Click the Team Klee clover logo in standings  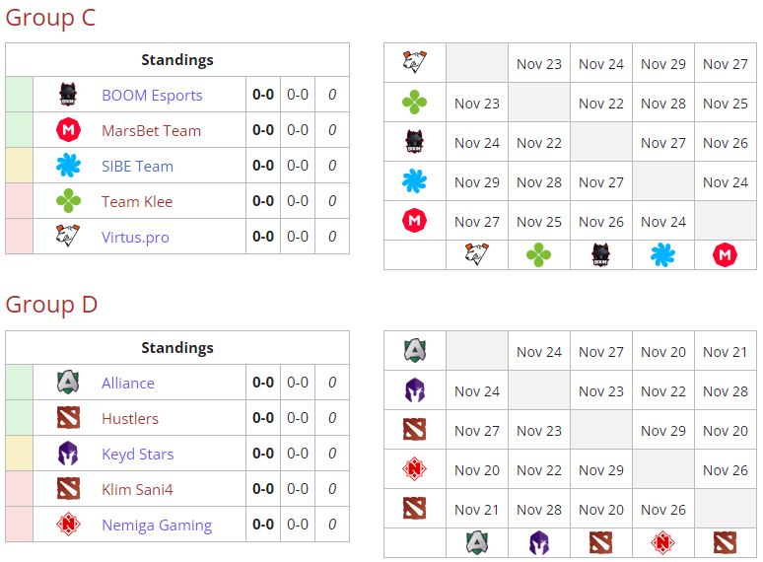pyautogui.click(x=68, y=201)
